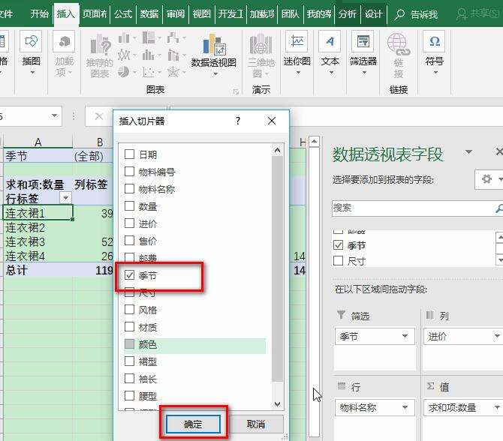
Task: Open the 筛选器 filters group
Action: pyautogui.click(x=363, y=53)
